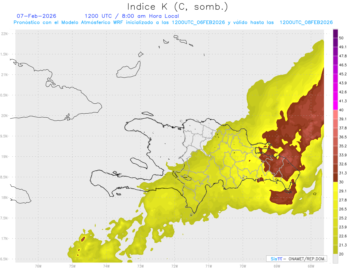Select the date text "07-Feb-2026"
The image size is (349, 270).
(x=36, y=16)
